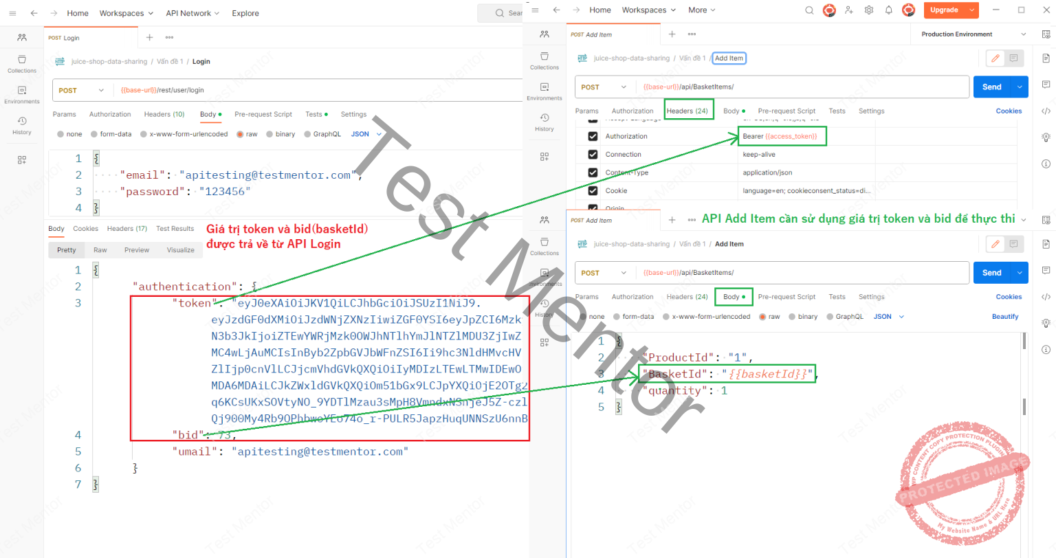Open the Test Results response tab

coord(175,229)
